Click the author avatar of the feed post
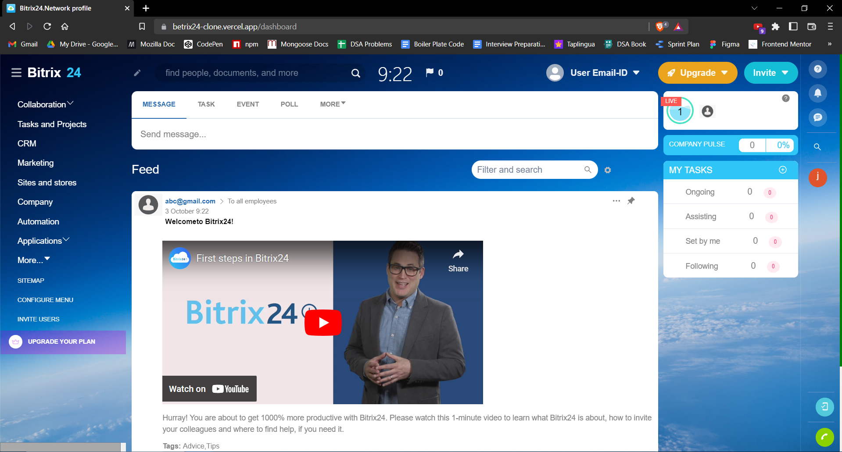 tap(148, 205)
